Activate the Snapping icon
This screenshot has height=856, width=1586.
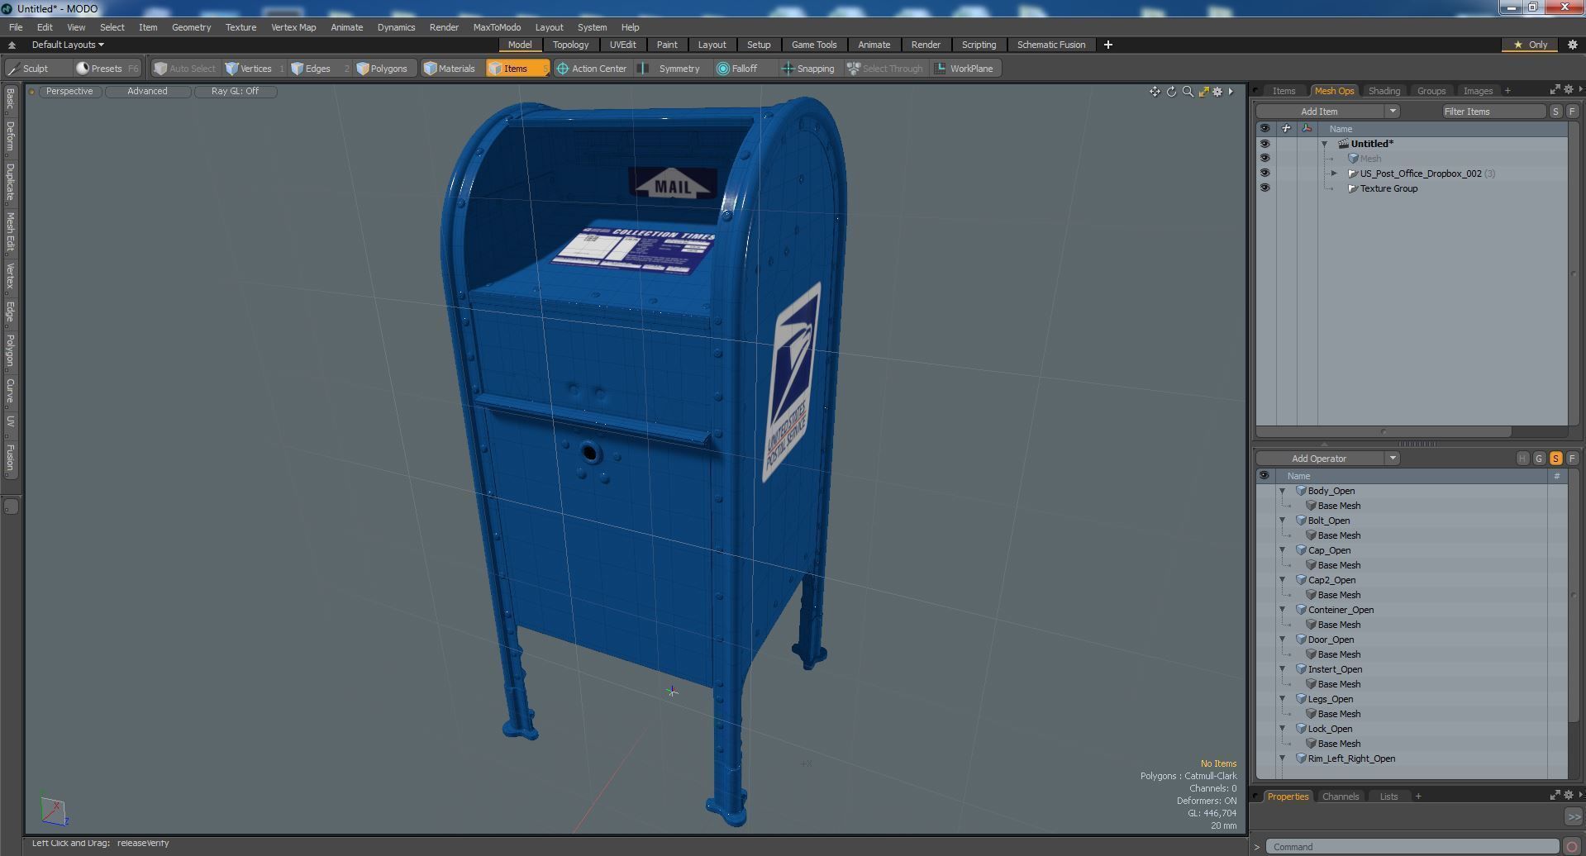click(787, 68)
